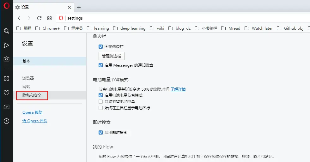Open My Flow send arrow icon
310x162 pixels.
coord(6,45)
